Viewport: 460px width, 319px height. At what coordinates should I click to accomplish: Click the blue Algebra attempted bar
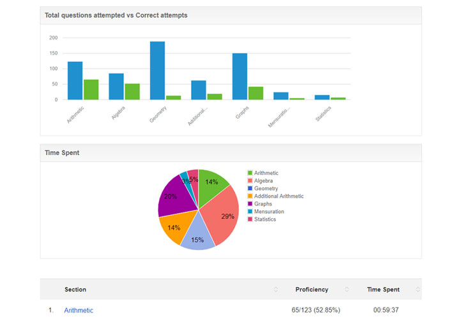click(116, 87)
